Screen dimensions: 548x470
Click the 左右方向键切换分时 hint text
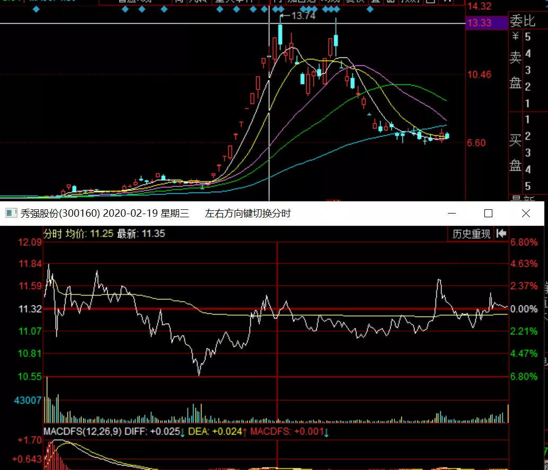coord(248,213)
